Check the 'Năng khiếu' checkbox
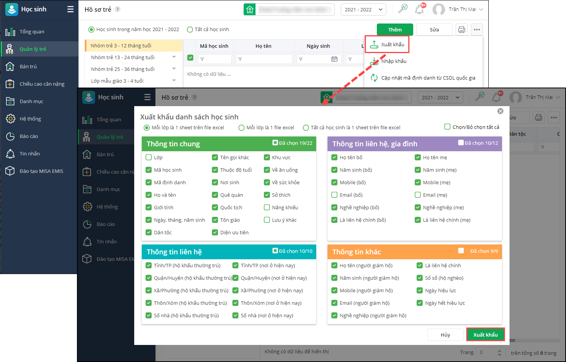 (x=267, y=207)
